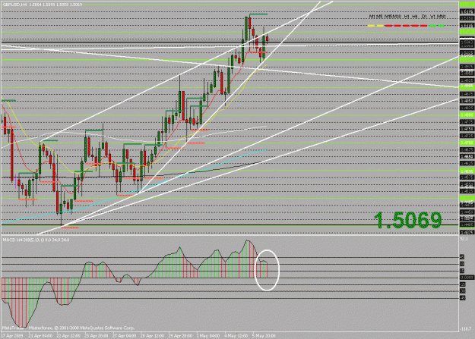Click the 4 May 12:00 time label
This screenshot has height=339, width=475.
tap(236, 336)
